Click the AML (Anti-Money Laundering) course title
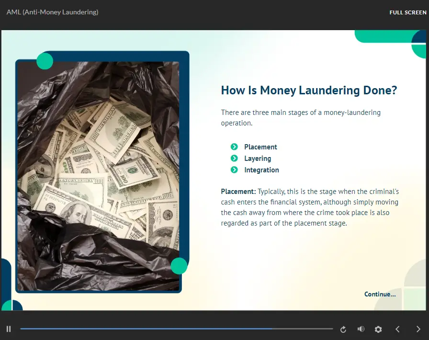This screenshot has height=340, width=429. (52, 12)
